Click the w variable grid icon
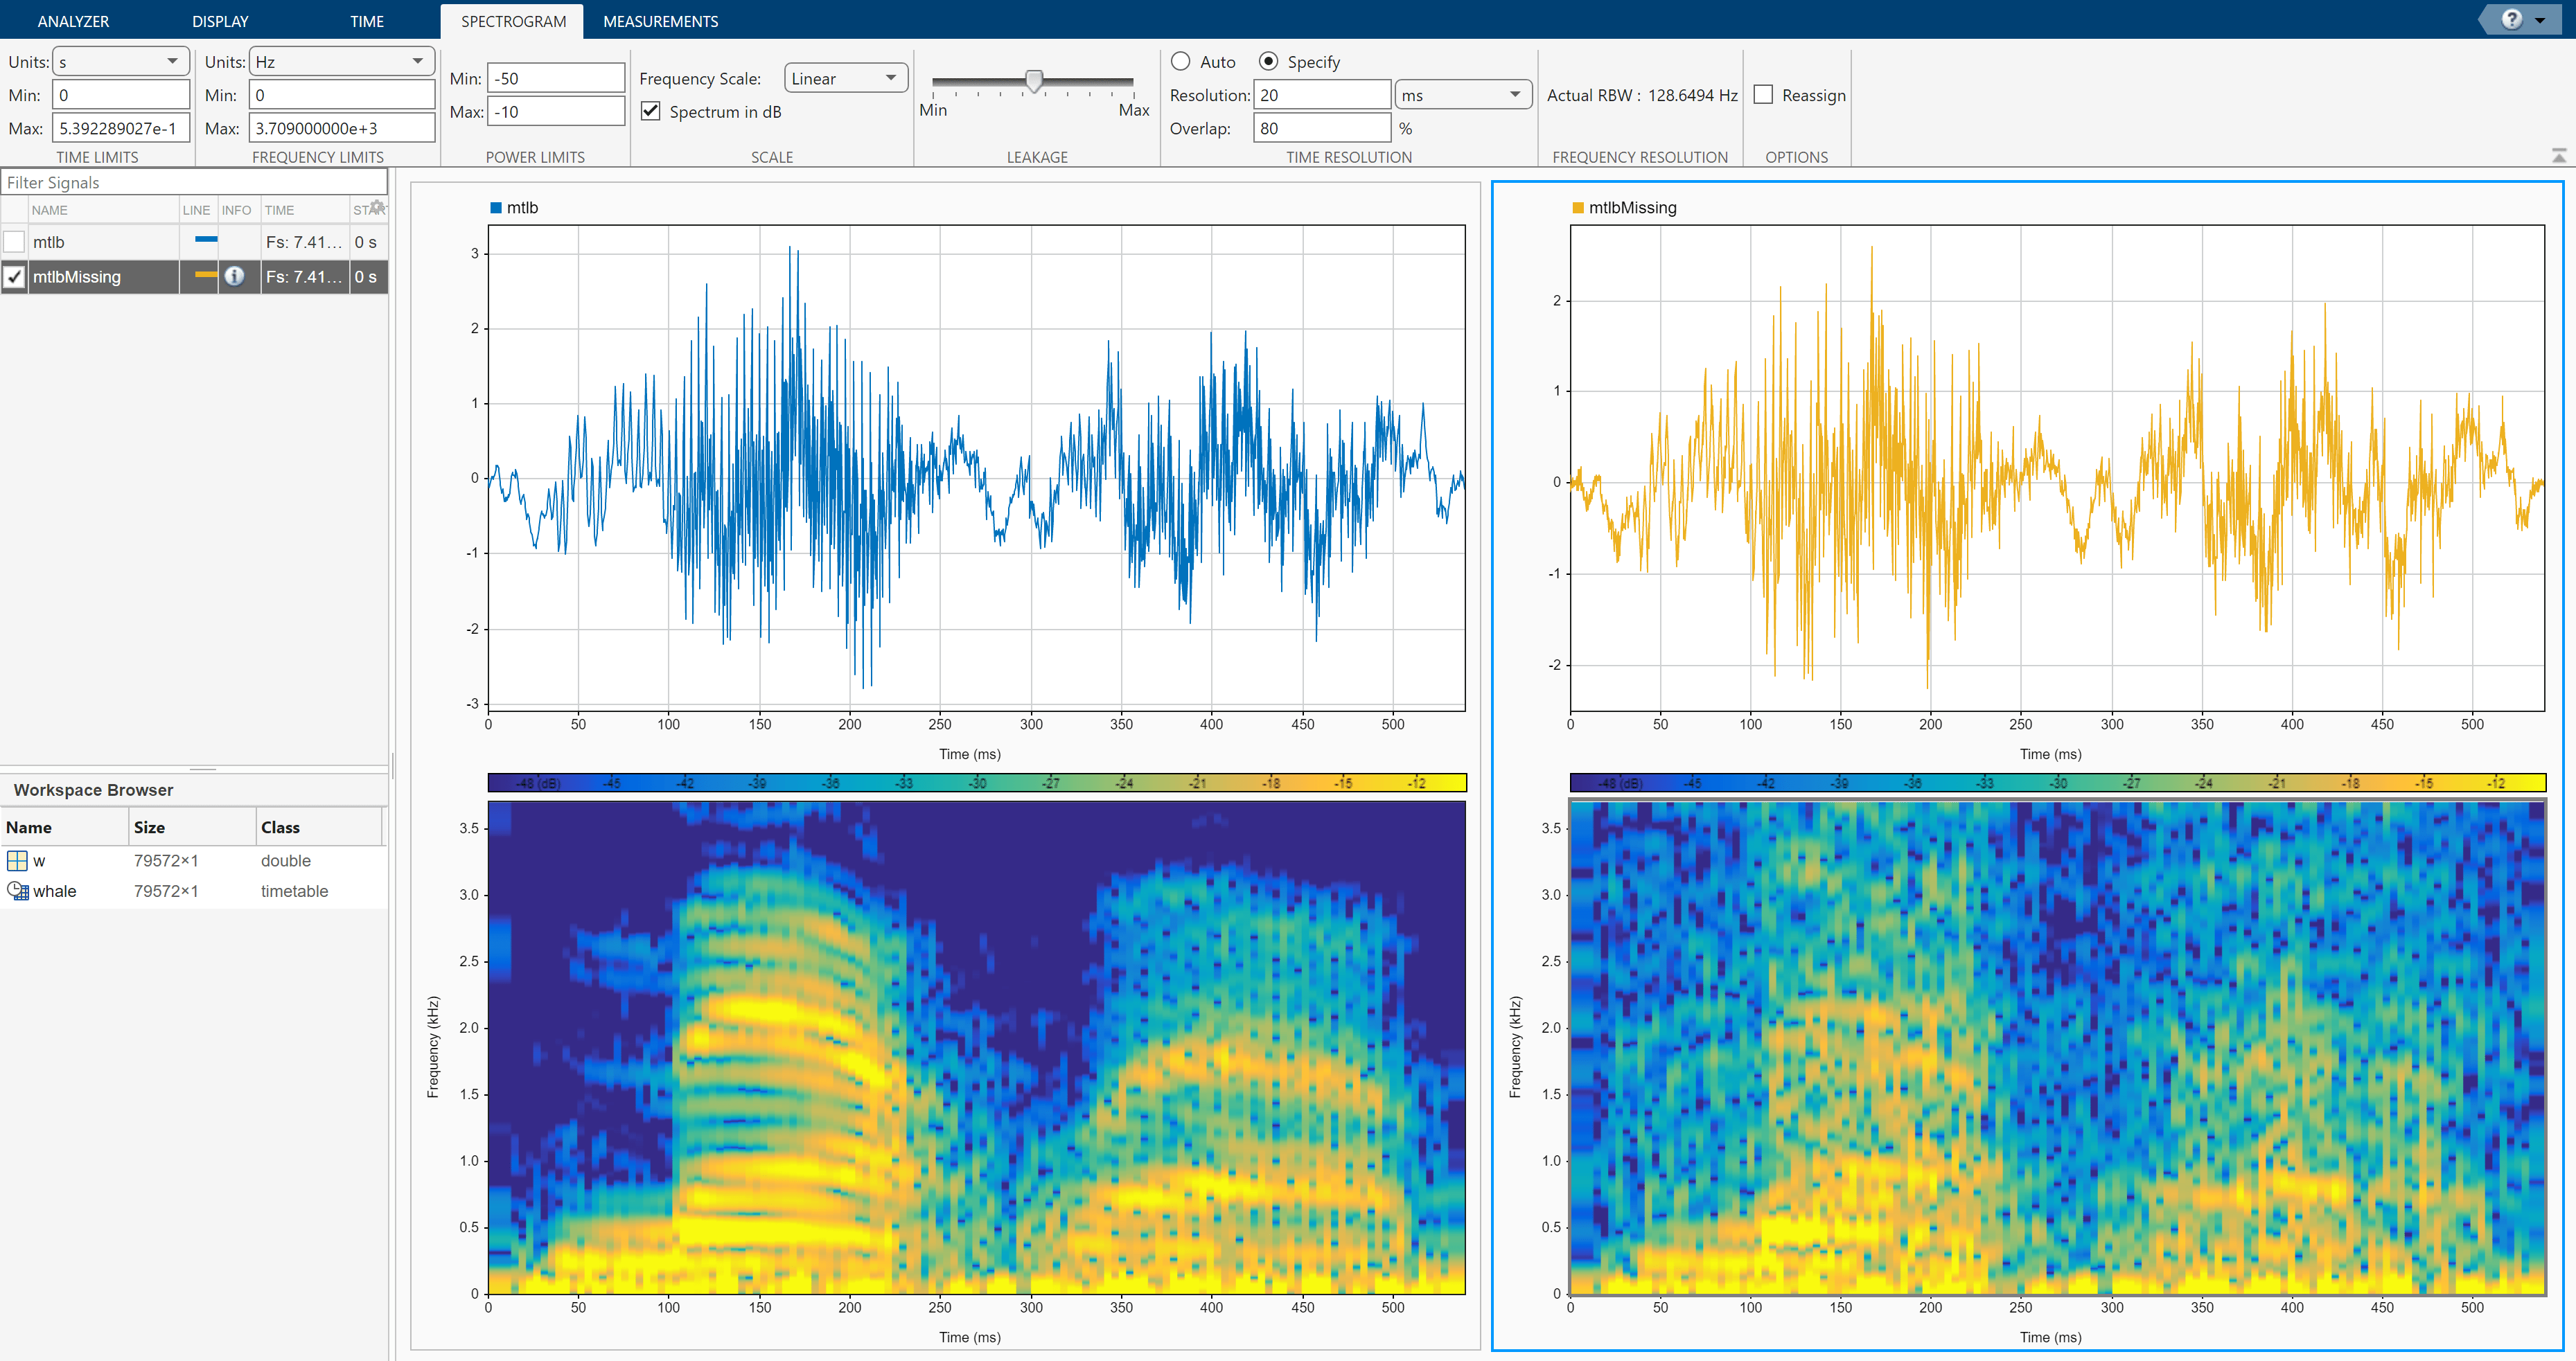 [17, 861]
